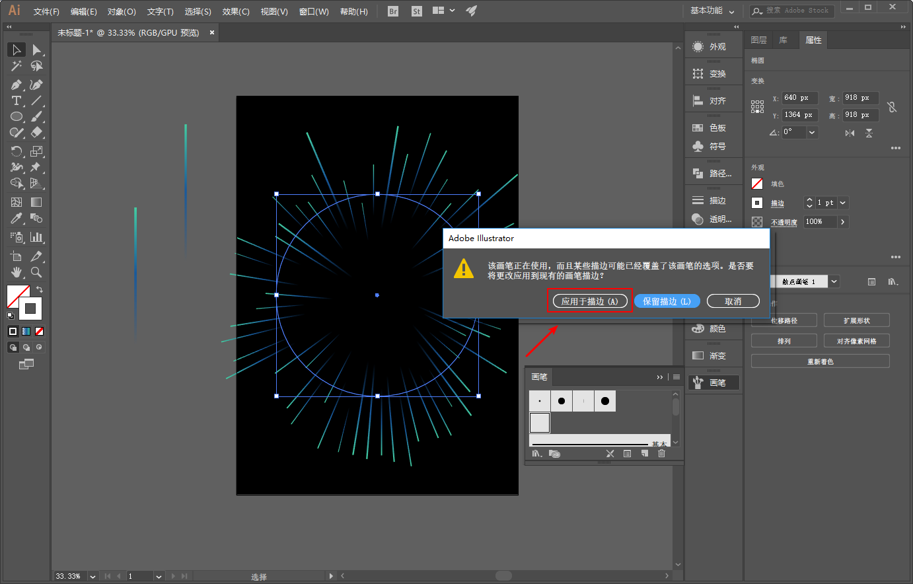This screenshot has width=913, height=584.
Task: Set color mode to None
Action: pos(40,331)
